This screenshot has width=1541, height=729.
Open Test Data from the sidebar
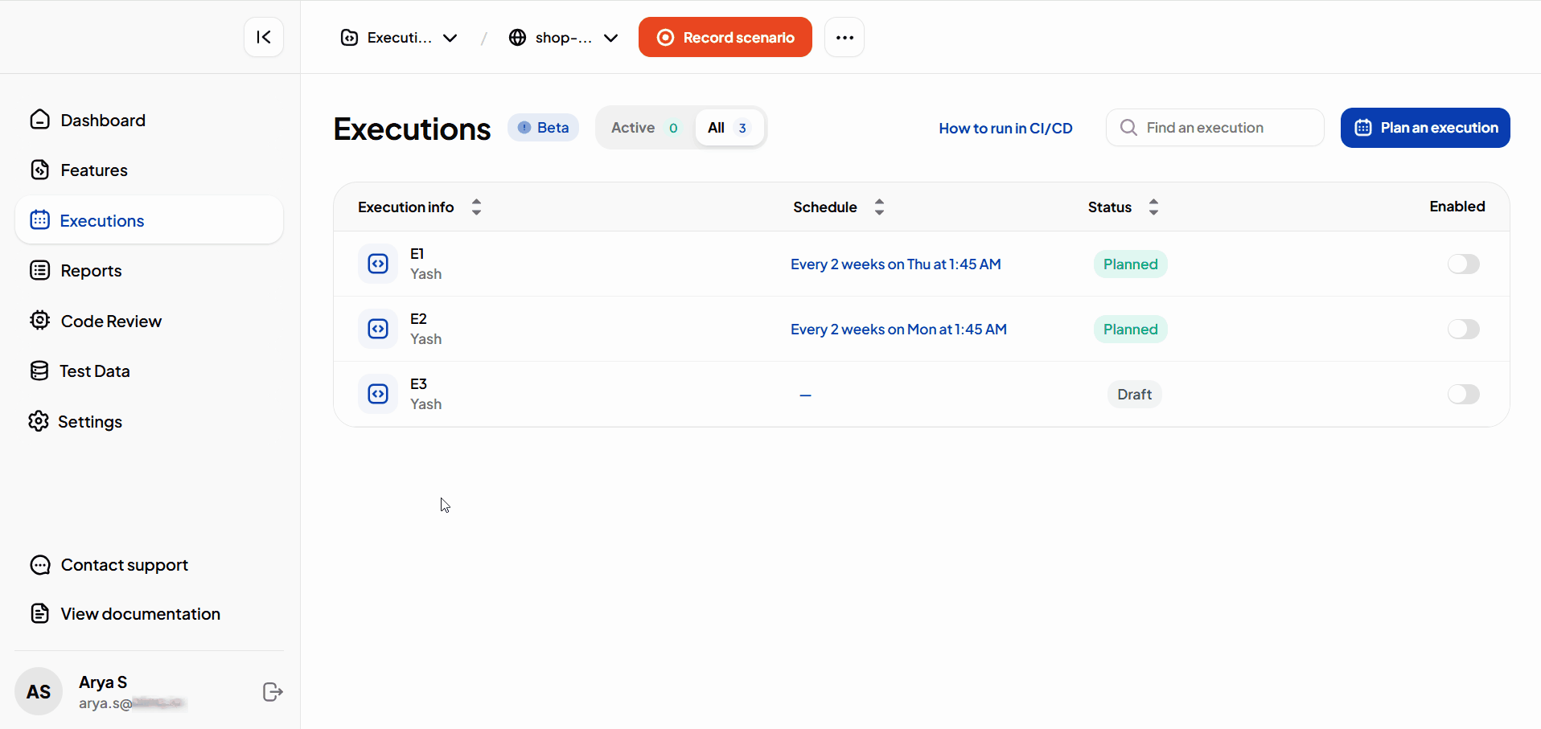(94, 371)
